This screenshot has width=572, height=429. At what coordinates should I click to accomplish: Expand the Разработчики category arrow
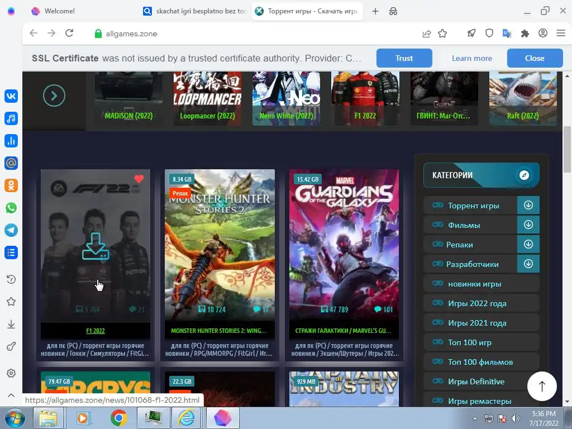(528, 264)
